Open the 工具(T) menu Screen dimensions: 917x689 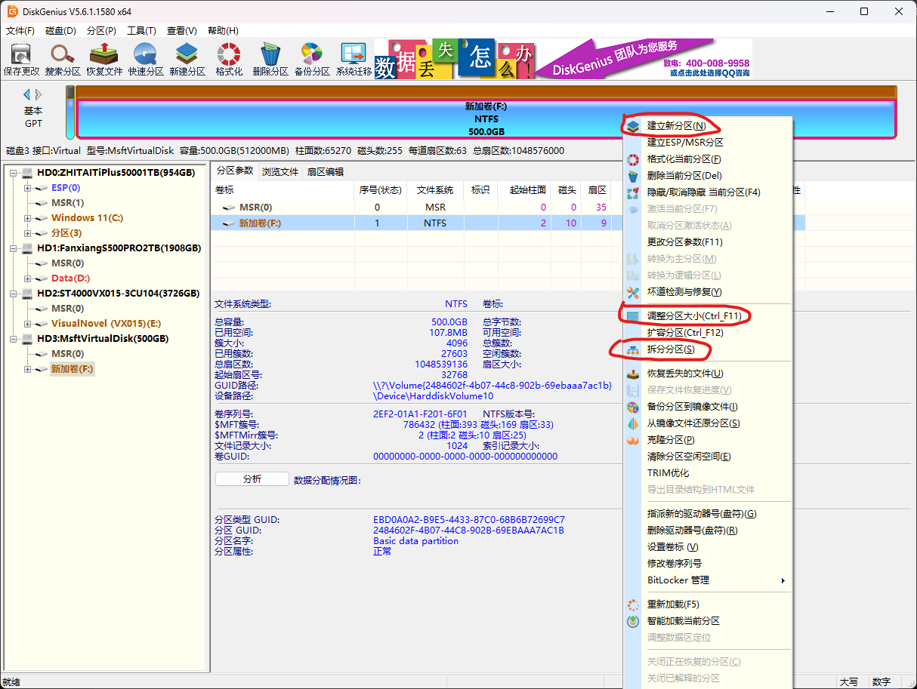tap(141, 31)
